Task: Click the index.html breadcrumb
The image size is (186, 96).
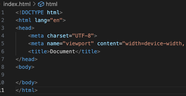Action: pos(17,4)
